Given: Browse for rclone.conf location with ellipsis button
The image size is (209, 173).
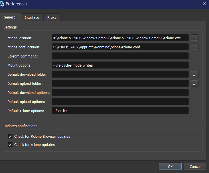Looking at the screenshot, I should [195, 47].
